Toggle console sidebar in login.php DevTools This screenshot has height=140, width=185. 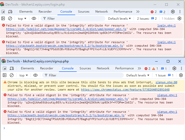coord(3,18)
